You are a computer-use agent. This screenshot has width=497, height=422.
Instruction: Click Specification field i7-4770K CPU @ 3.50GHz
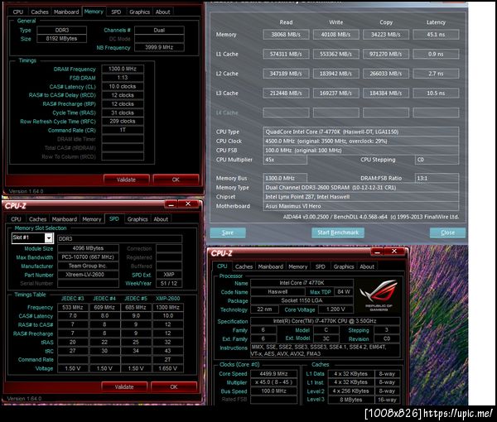(325, 321)
